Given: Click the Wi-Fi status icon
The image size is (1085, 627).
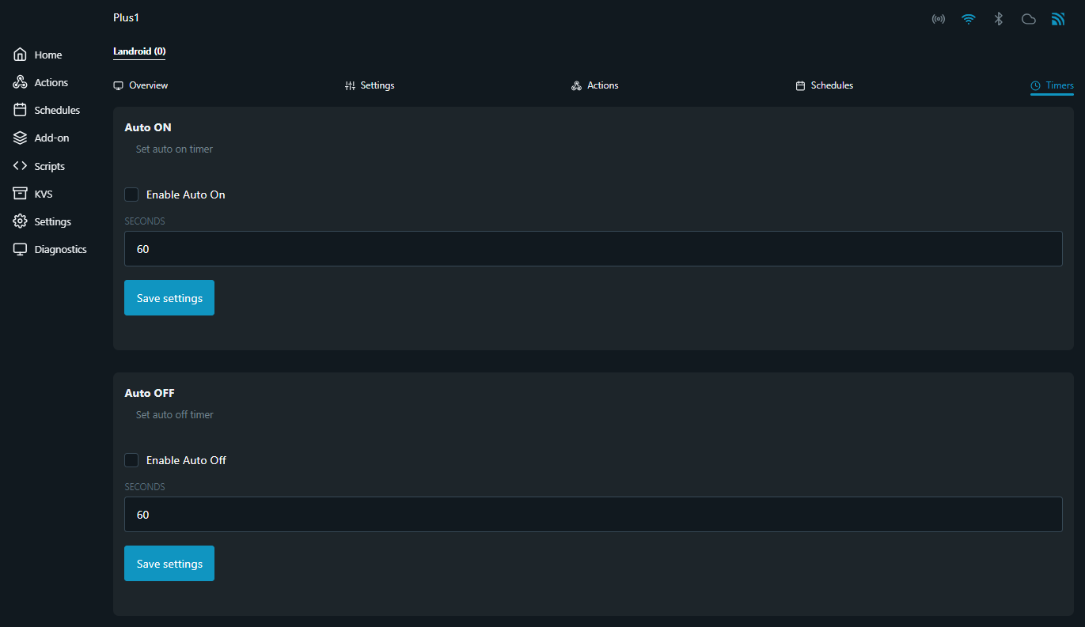Looking at the screenshot, I should 969,19.
